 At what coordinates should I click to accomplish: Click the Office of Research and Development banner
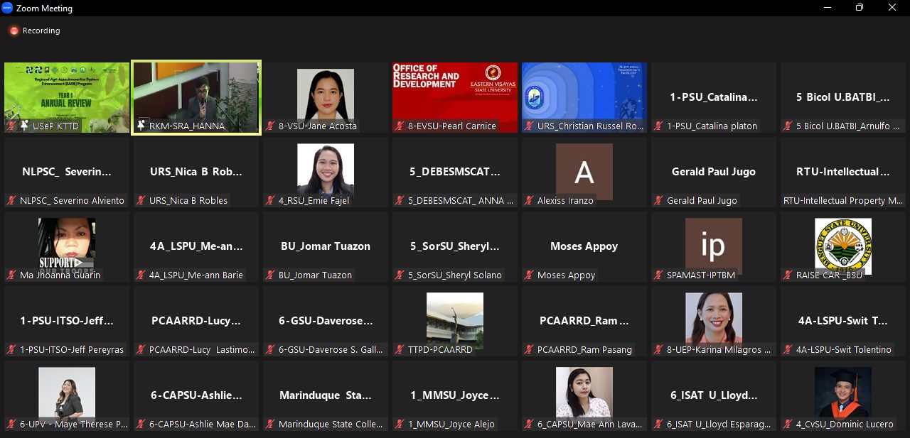click(x=455, y=97)
